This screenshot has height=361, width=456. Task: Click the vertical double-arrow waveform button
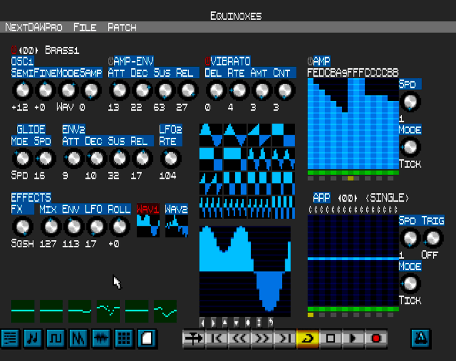259,323
